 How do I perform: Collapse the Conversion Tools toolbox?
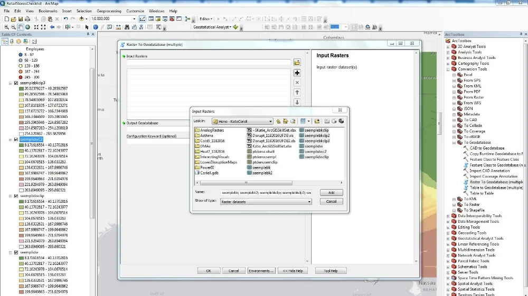[448, 69]
